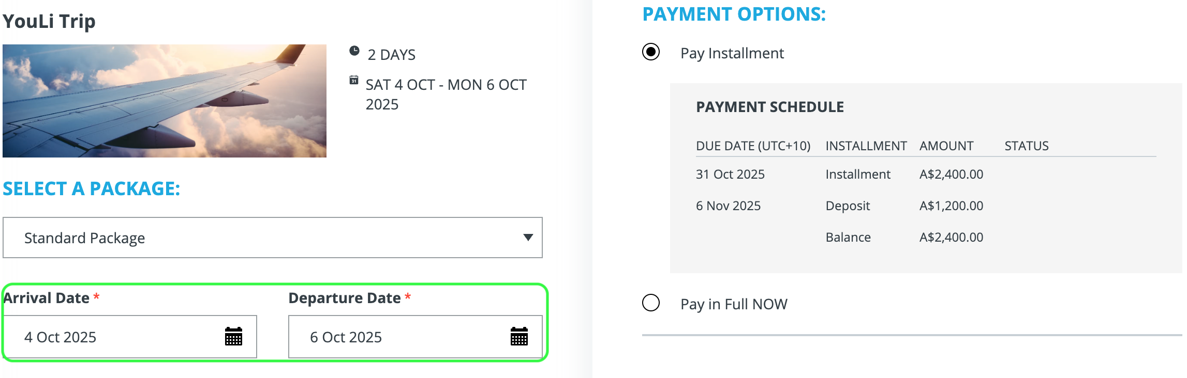
Task: Open the Departure Date calendar picker icon
Action: 519,337
